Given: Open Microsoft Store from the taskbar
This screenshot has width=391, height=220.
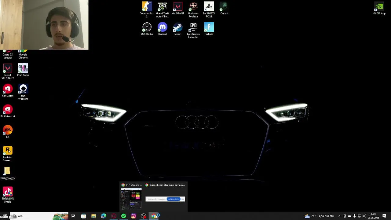Looking at the screenshot, I should pyautogui.click(x=83, y=216).
